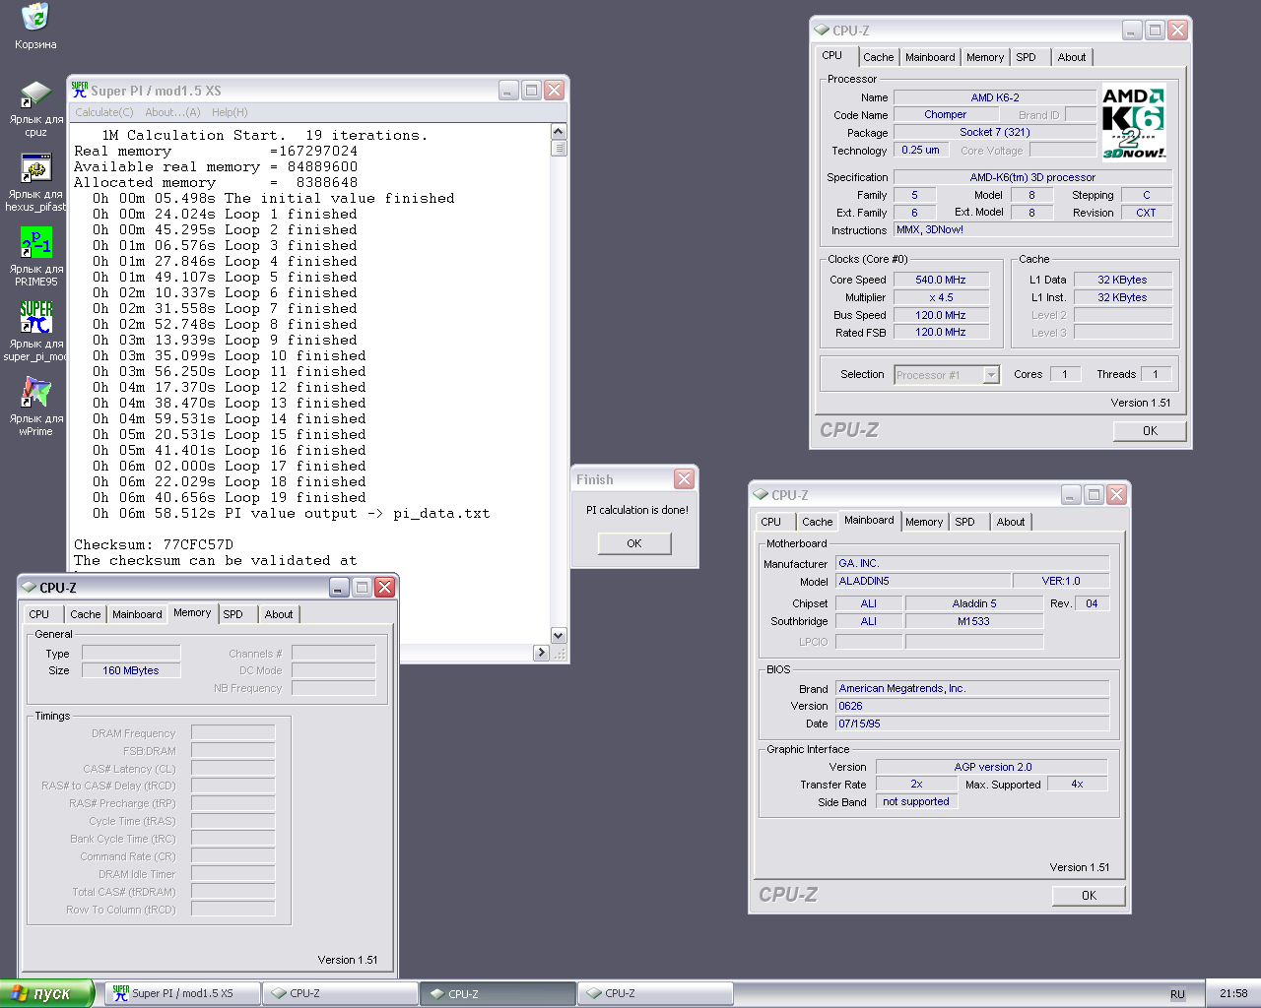The width and height of the screenshot is (1261, 1008).
Task: Click the Size field showing 160 MBytes
Action: pos(131,670)
